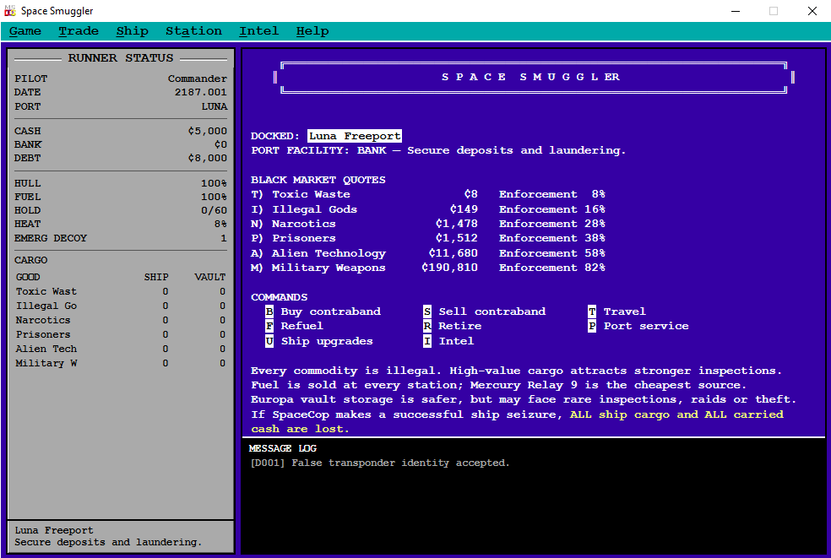Screen dimensions: 831x558
Task: Click the I key box for Intel
Action: tap(427, 341)
